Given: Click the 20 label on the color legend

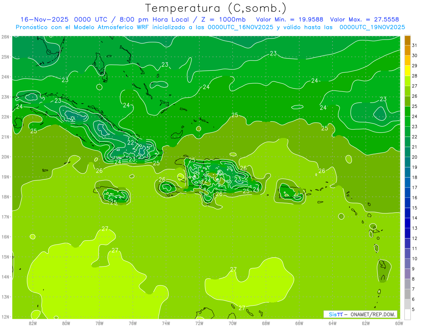Looking at the screenshot, I should coord(415,157).
